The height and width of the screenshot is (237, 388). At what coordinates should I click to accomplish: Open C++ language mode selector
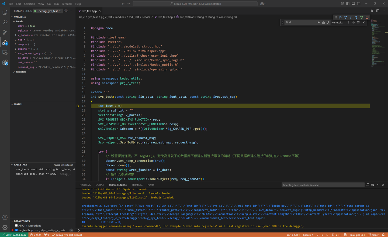(x=338, y=235)
